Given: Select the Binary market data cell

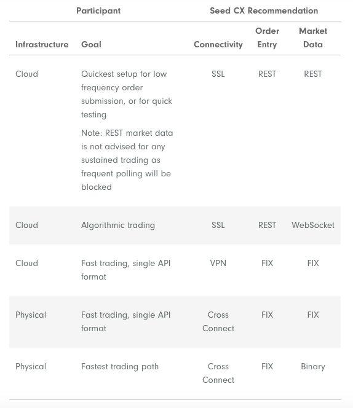Looking at the screenshot, I should pos(313,367).
